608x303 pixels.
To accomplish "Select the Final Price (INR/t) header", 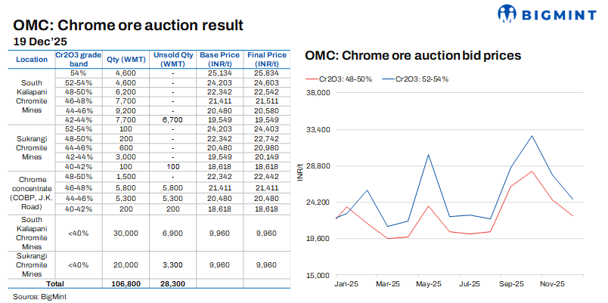I will pyautogui.click(x=266, y=59).
